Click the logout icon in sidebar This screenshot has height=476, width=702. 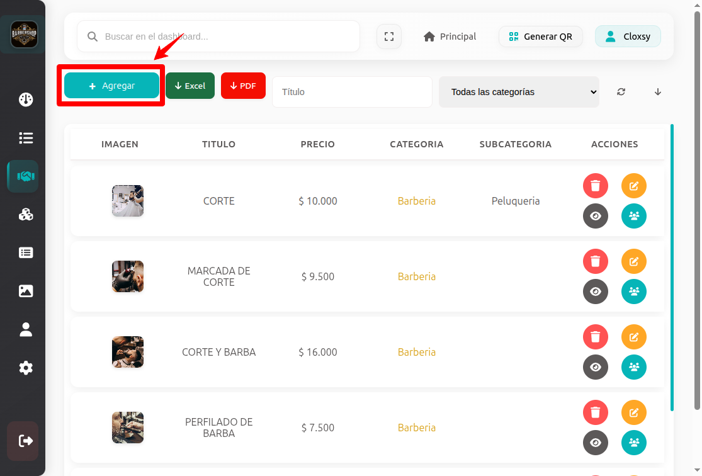click(26, 441)
